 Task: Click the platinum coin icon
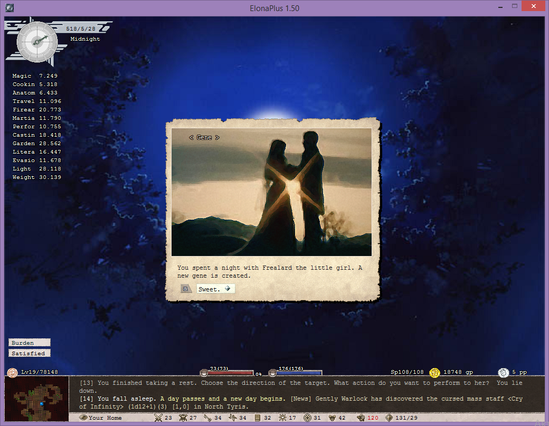coord(503,373)
